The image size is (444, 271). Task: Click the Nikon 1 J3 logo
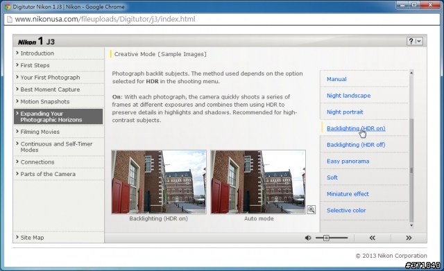coord(36,42)
